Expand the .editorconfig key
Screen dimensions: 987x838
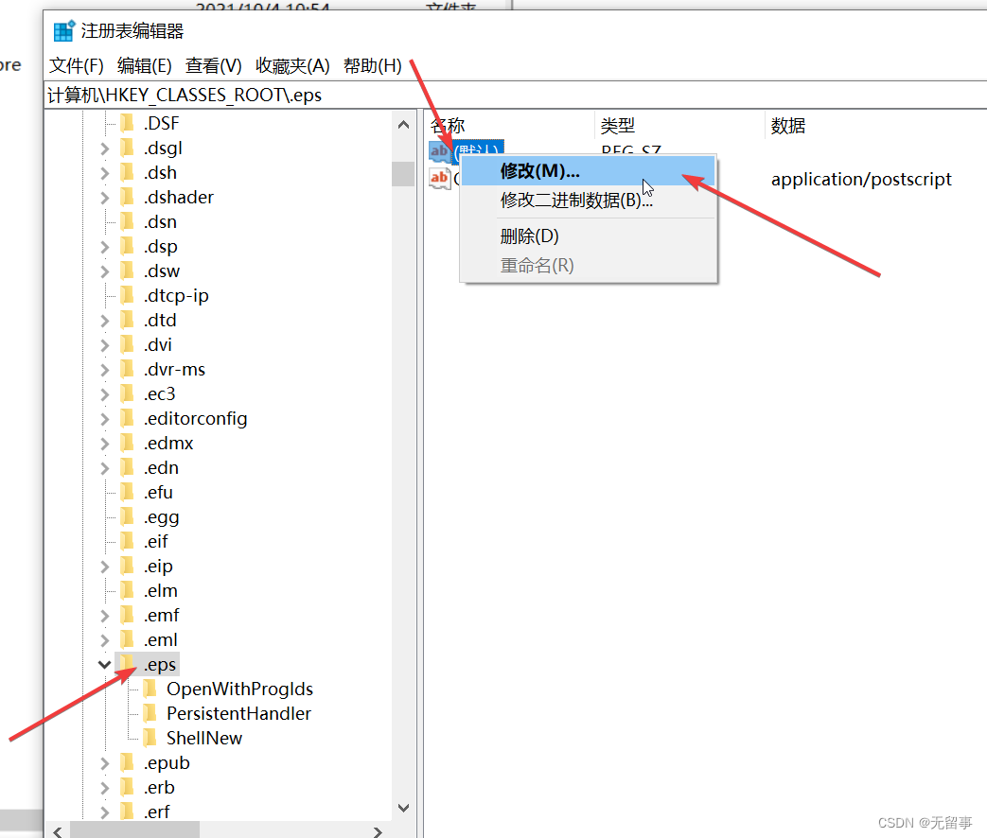pyautogui.click(x=104, y=418)
